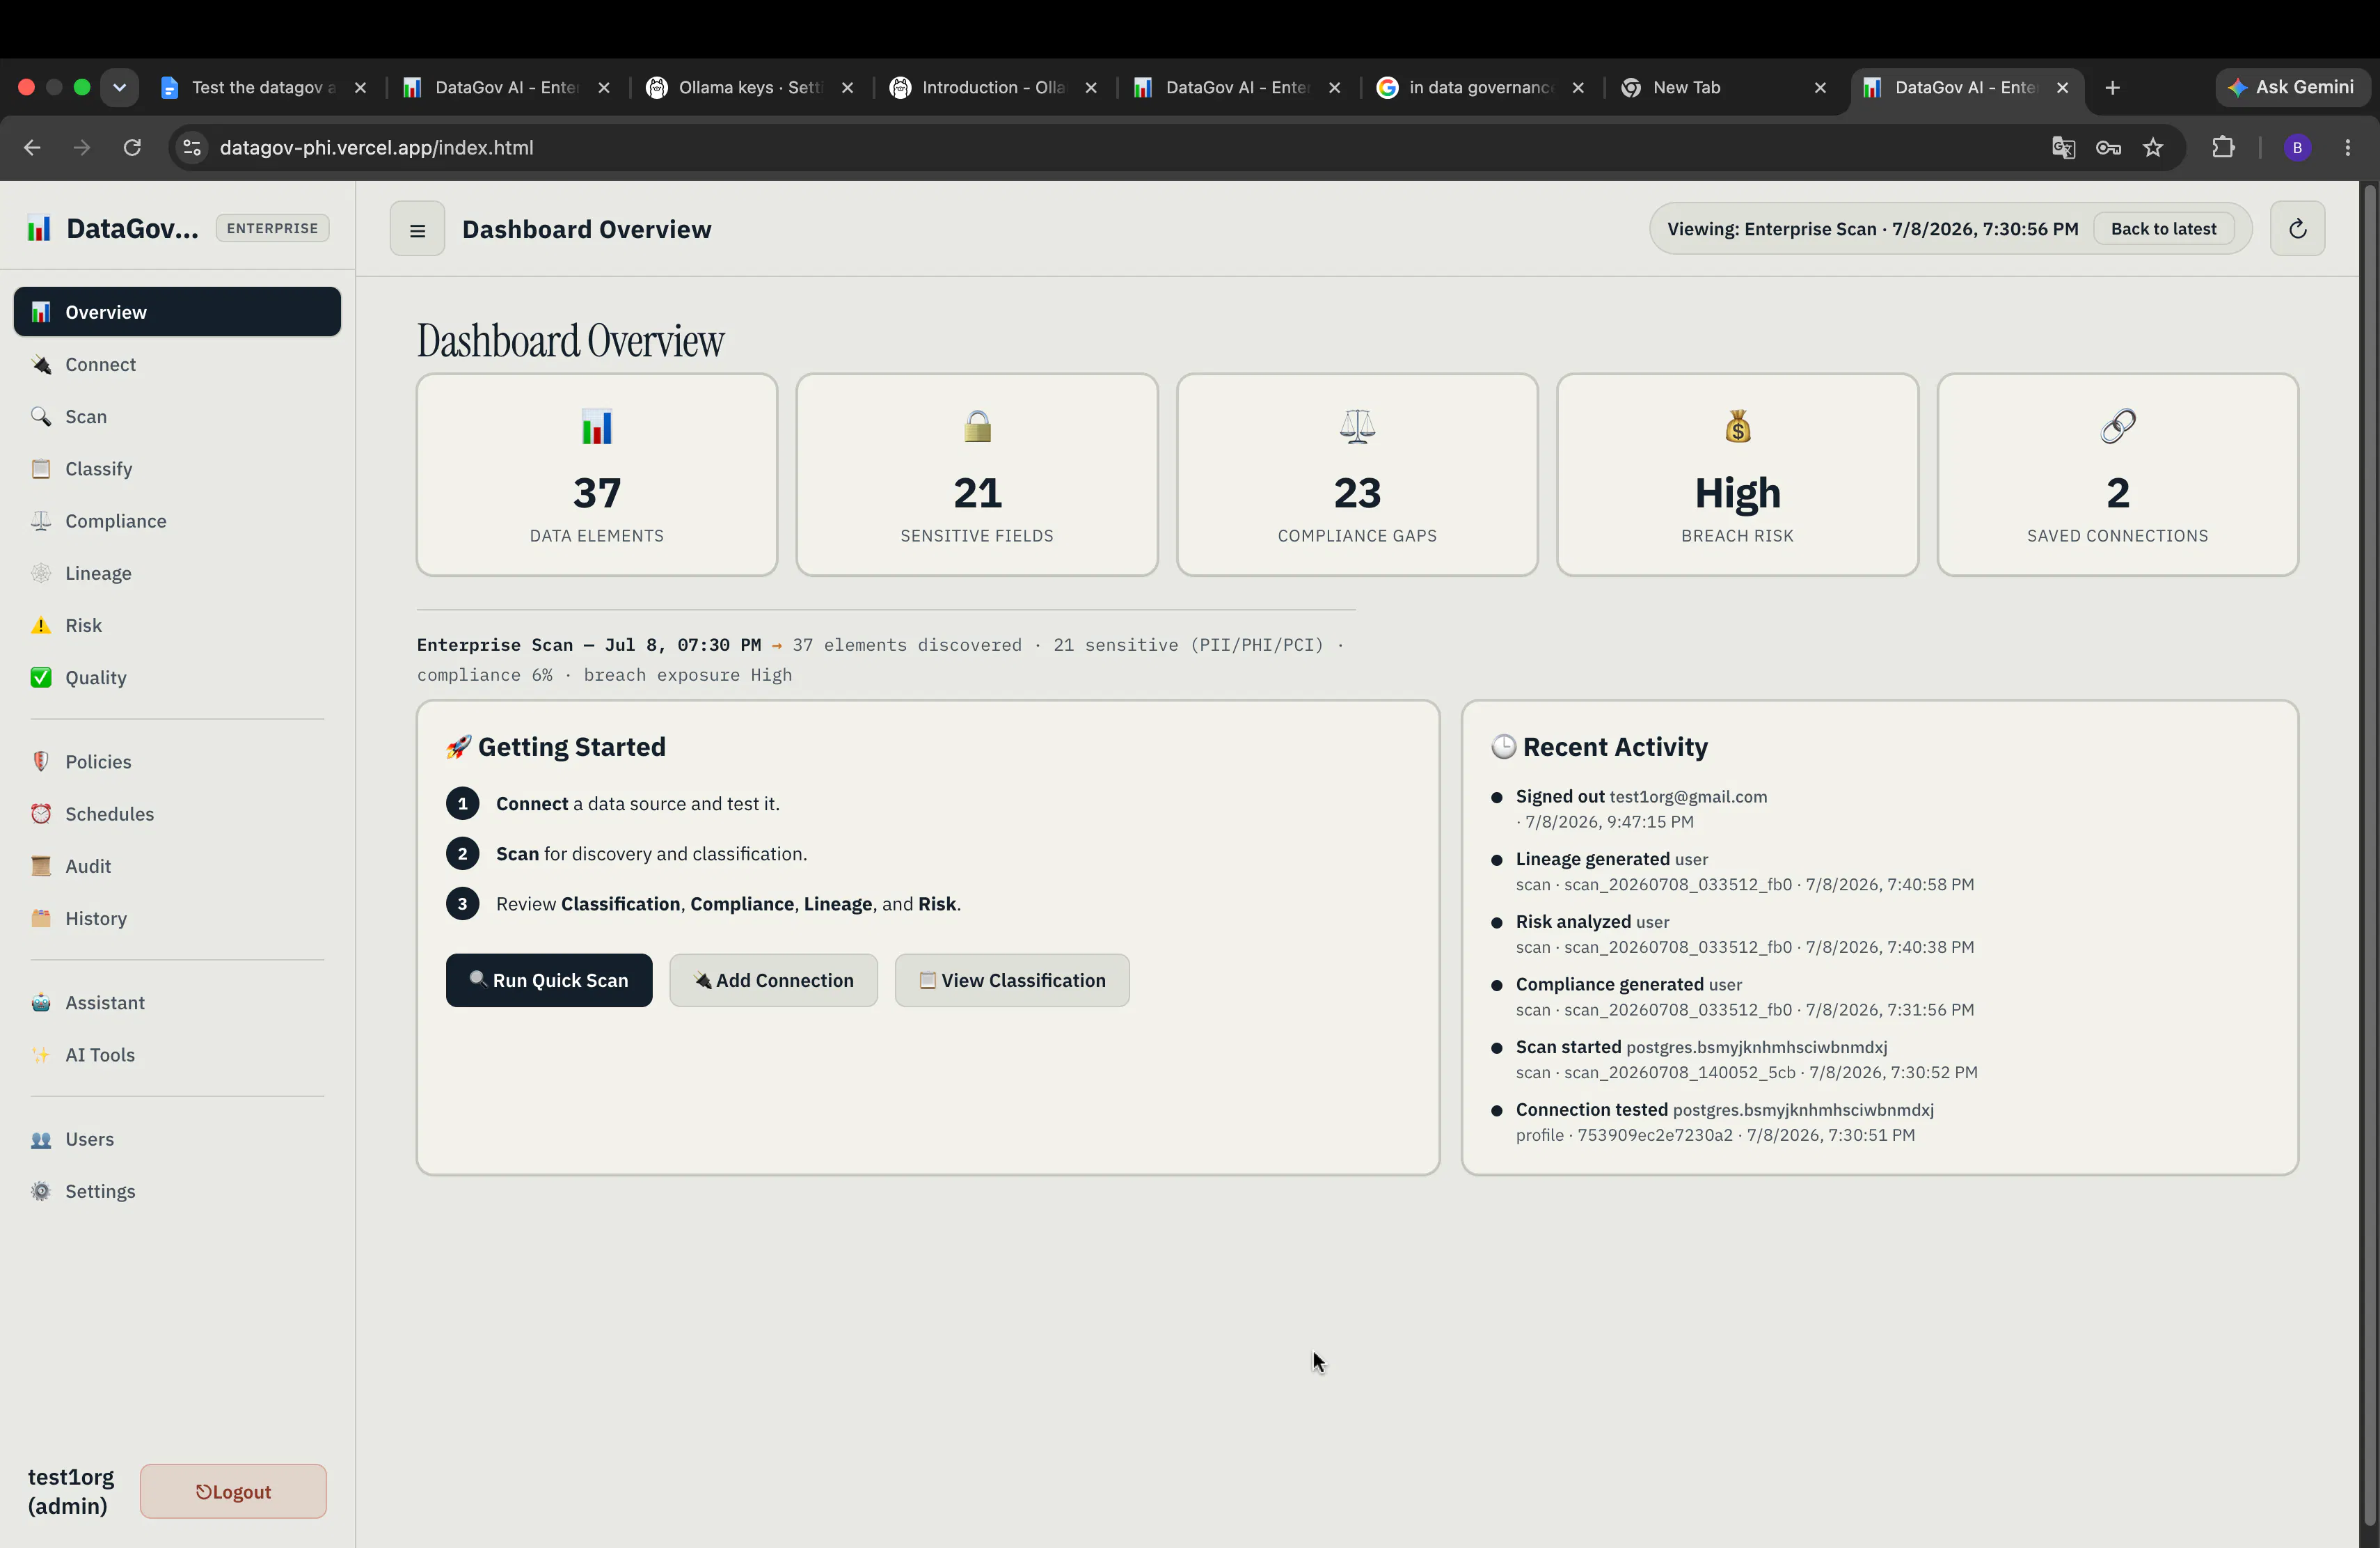Click the History folder icon

click(x=41, y=918)
